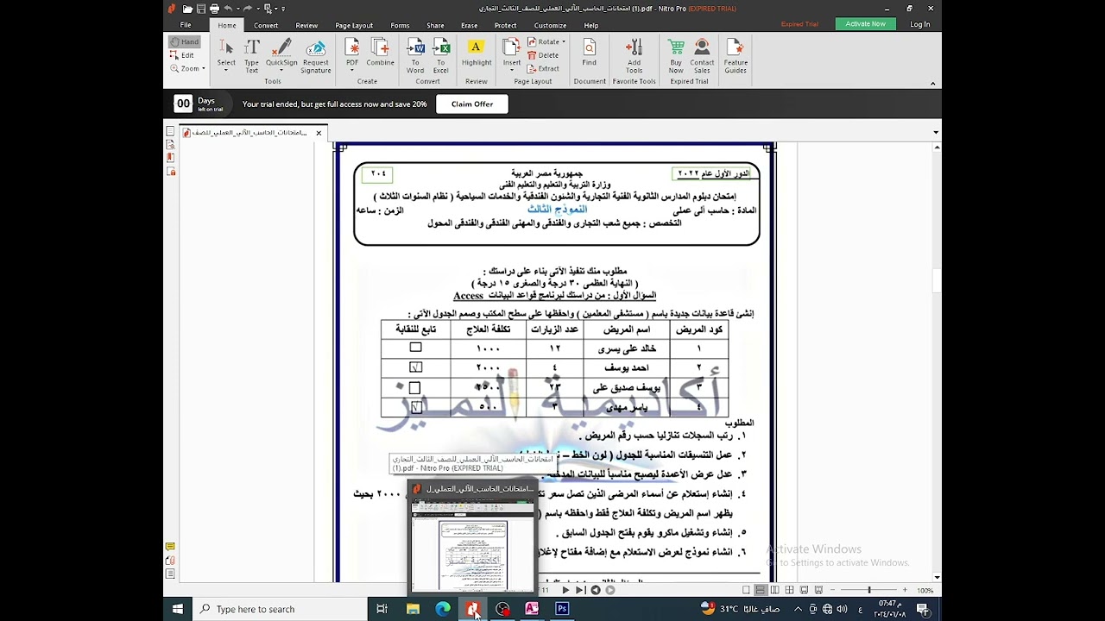Open Feature Guides

736,55
